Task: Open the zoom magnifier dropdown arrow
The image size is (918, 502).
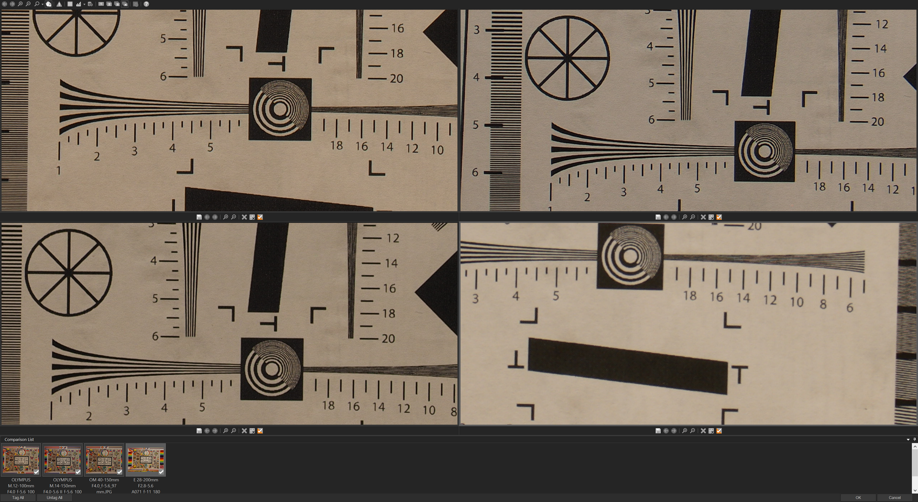Action: [x=42, y=4]
